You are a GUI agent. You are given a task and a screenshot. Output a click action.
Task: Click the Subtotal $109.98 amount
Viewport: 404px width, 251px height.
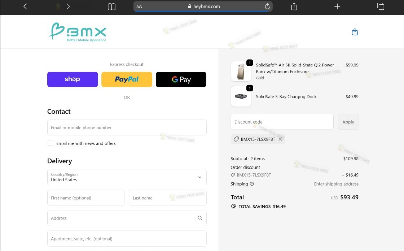[351, 159]
